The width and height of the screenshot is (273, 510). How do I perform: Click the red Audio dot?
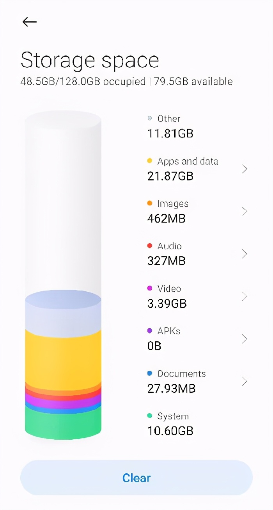(150, 246)
